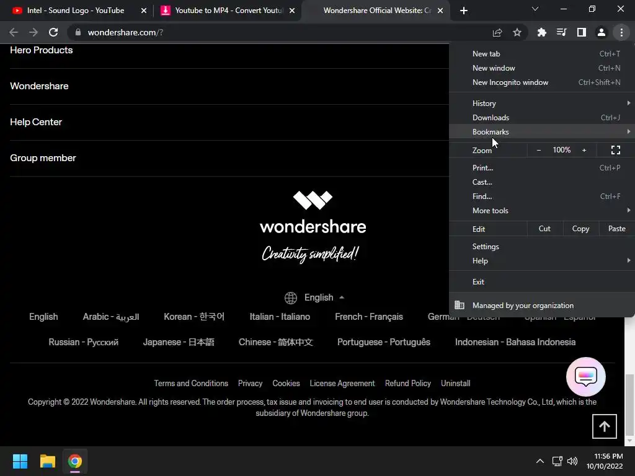
Task: Choose New Incognito window menu item
Action: [542, 82]
